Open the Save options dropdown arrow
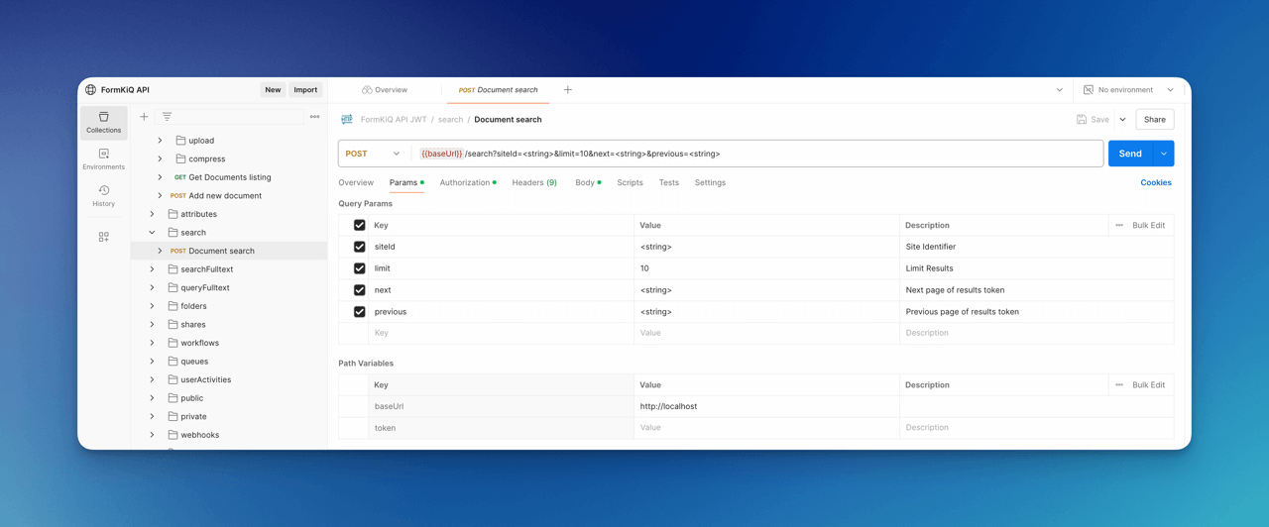The width and height of the screenshot is (1269, 527). [x=1122, y=120]
